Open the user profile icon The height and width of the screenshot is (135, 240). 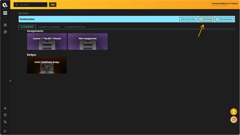point(5,108)
